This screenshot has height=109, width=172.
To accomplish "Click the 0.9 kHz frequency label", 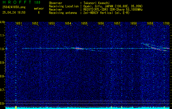I will point(2,63).
